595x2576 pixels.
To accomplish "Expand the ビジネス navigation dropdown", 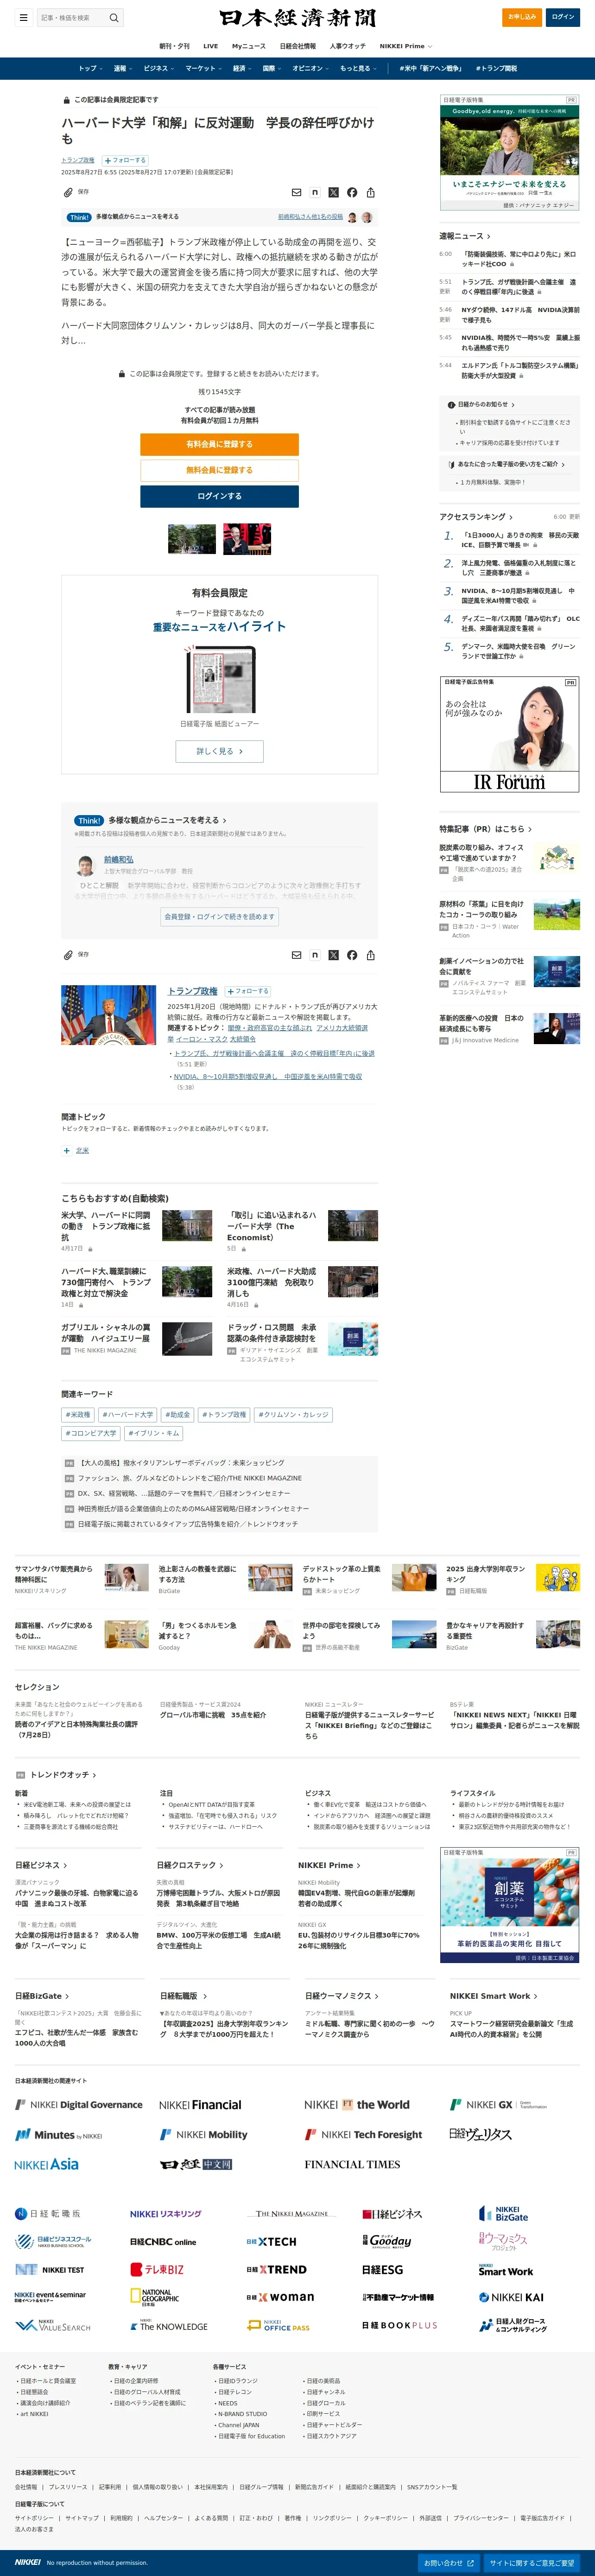I will tap(159, 68).
